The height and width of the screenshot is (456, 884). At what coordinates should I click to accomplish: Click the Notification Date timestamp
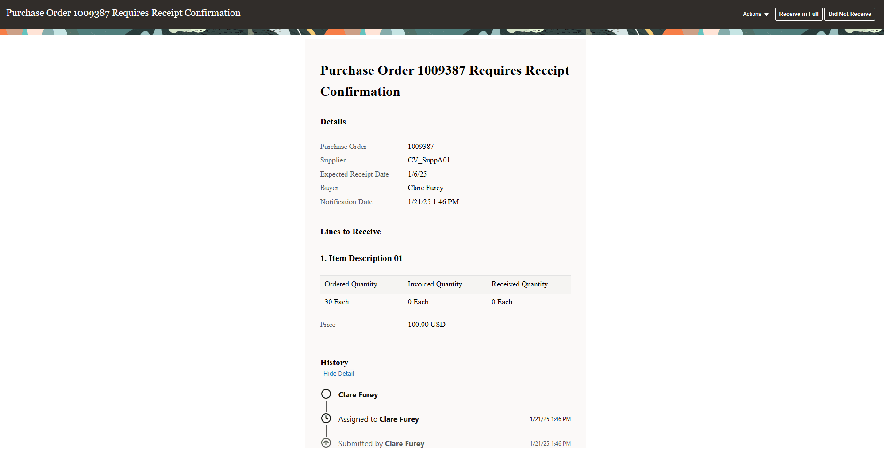[433, 202]
